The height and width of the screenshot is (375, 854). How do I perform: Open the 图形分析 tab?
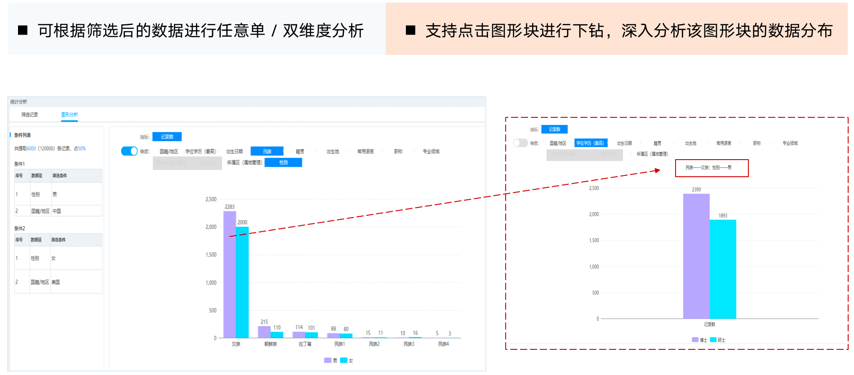[69, 115]
